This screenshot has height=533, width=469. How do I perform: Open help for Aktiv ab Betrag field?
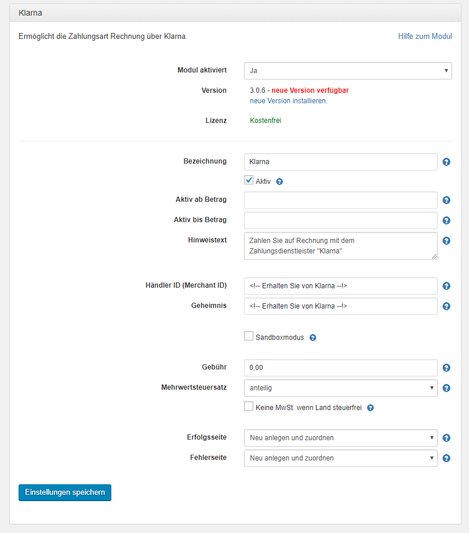446,200
